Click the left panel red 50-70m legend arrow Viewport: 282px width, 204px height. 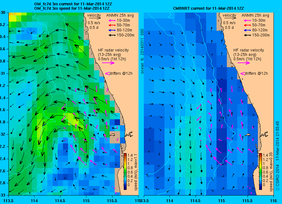112,25
